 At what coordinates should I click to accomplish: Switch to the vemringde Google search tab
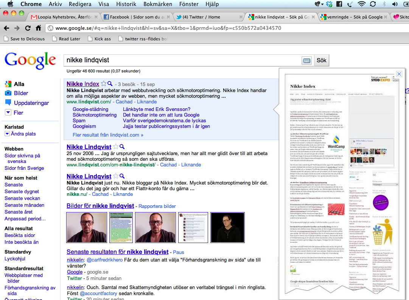click(353, 17)
